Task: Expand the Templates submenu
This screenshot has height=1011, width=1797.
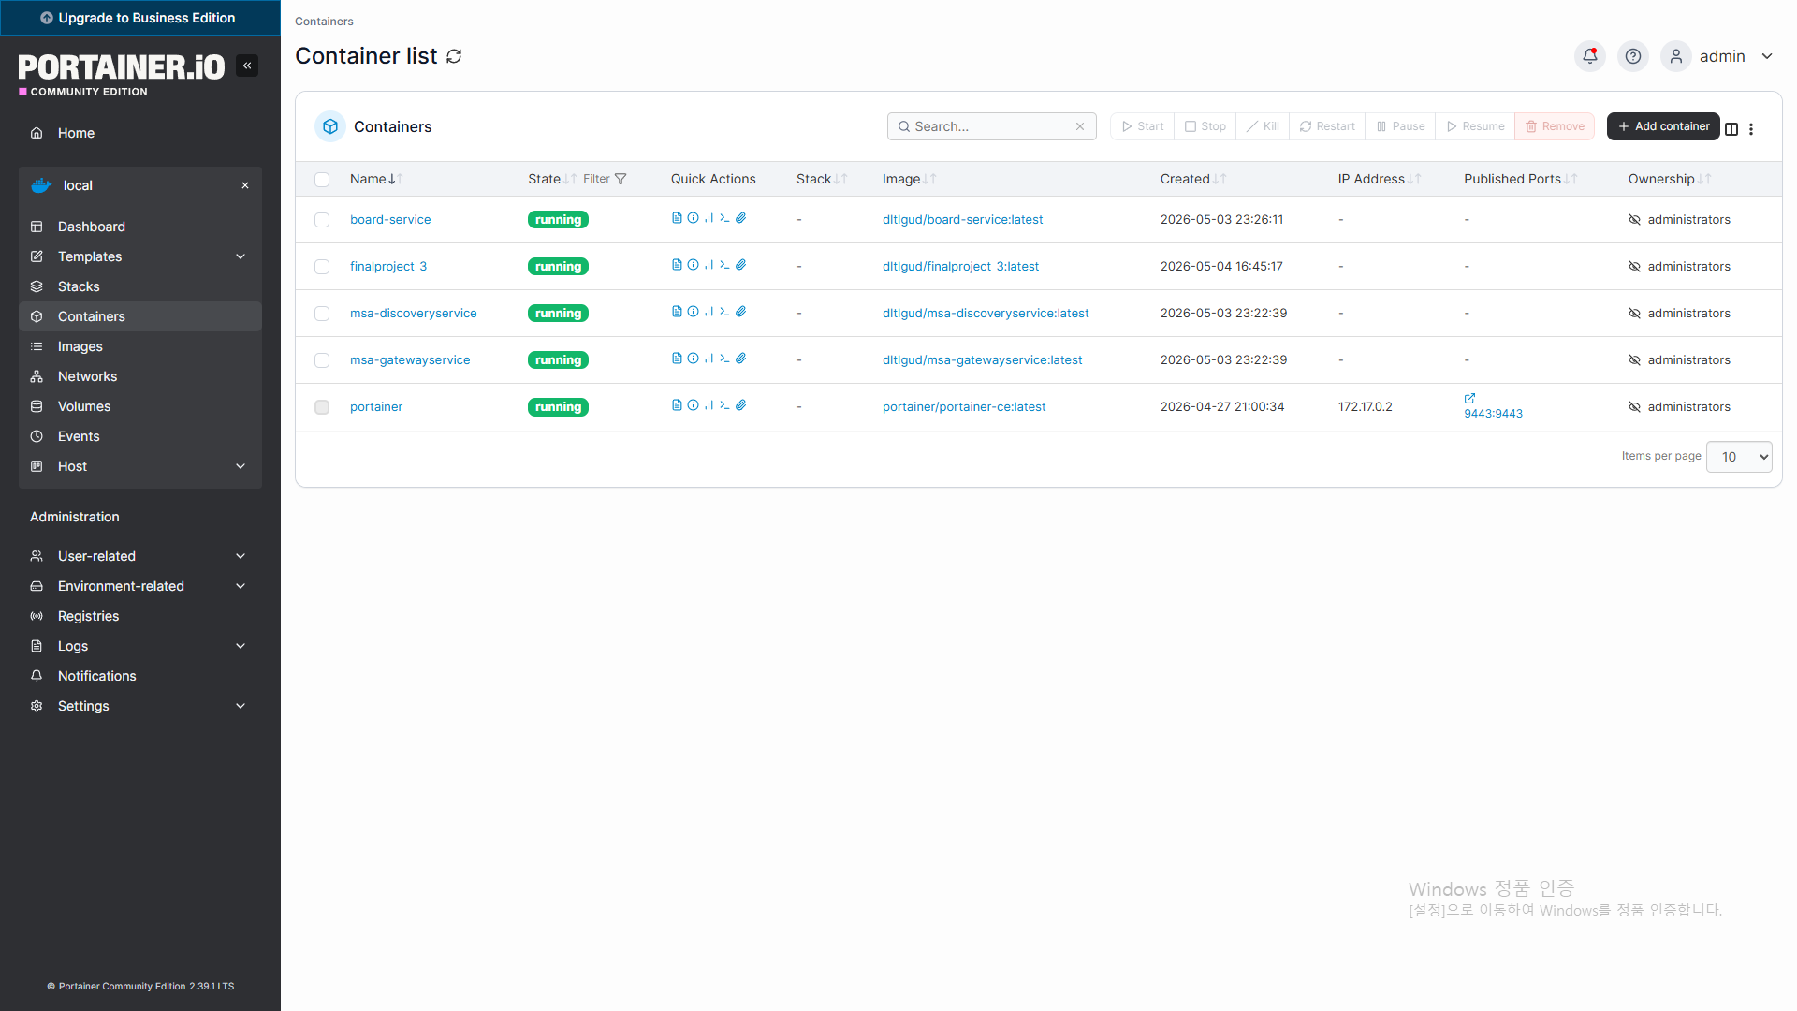Action: pyautogui.click(x=241, y=256)
